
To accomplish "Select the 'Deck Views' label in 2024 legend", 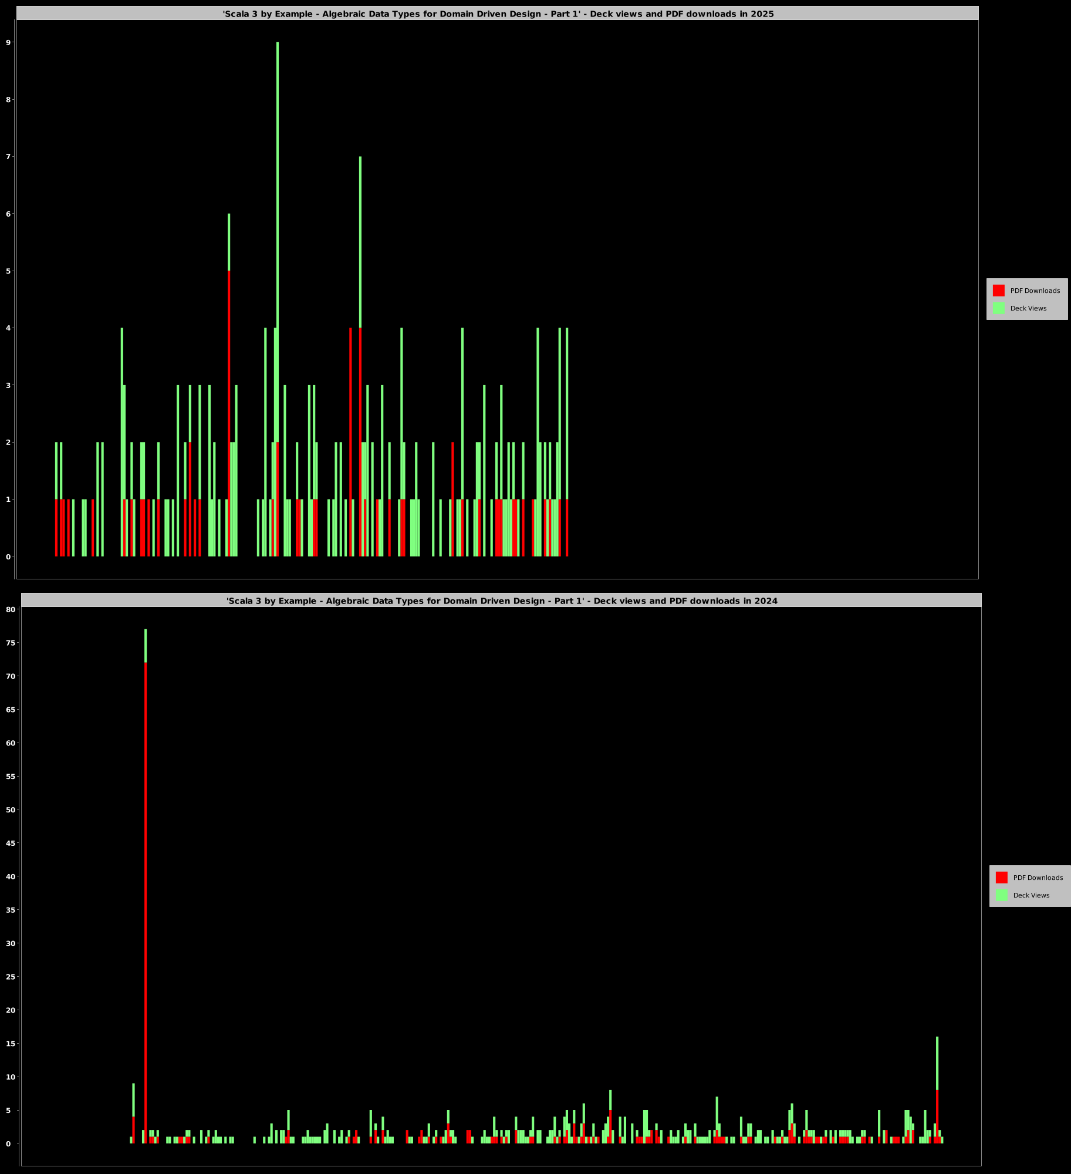I will (1031, 895).
